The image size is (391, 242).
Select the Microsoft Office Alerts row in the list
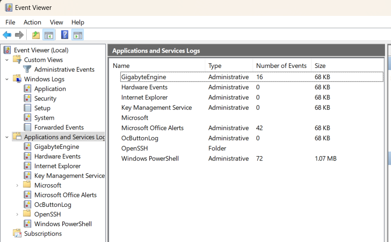pos(152,128)
